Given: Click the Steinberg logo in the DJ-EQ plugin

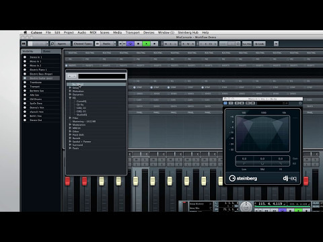Looking at the screenshot, I should tap(243, 178).
